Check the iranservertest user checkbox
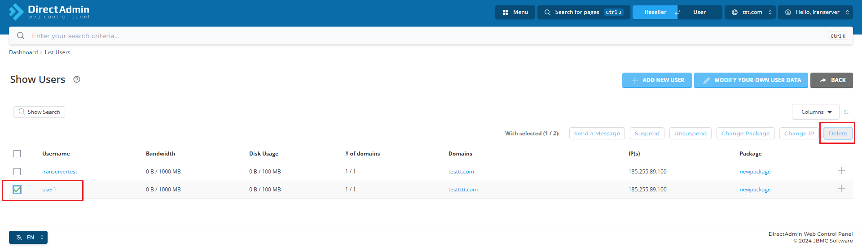This screenshot has width=862, height=251. pos(17,172)
